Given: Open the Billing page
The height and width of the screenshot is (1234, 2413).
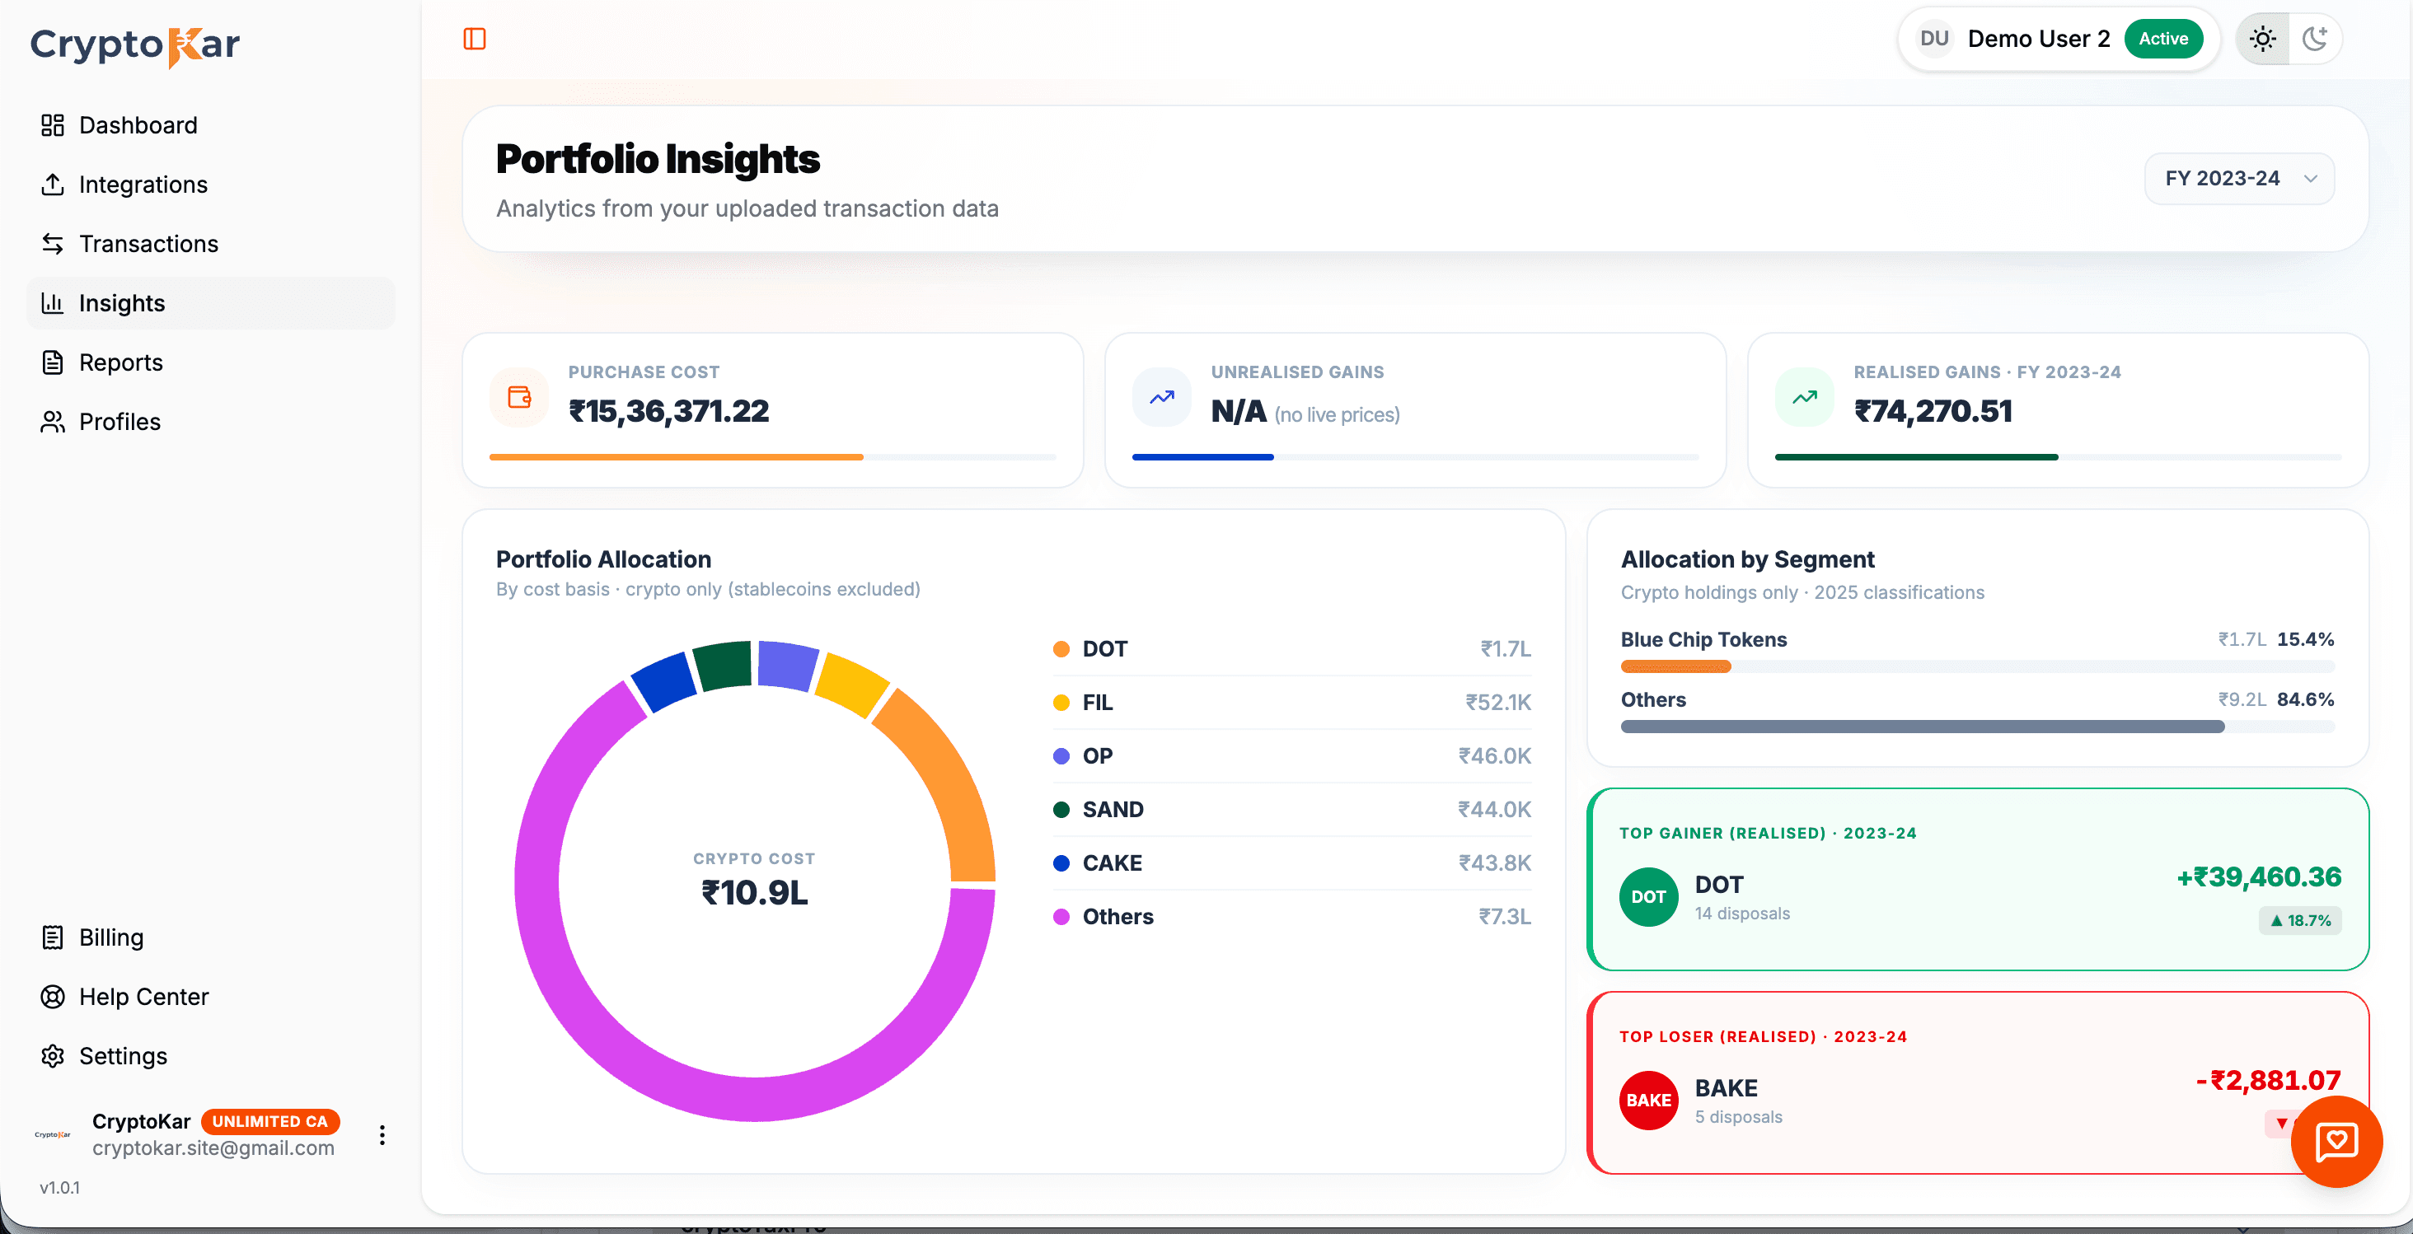Looking at the screenshot, I should 211,937.
